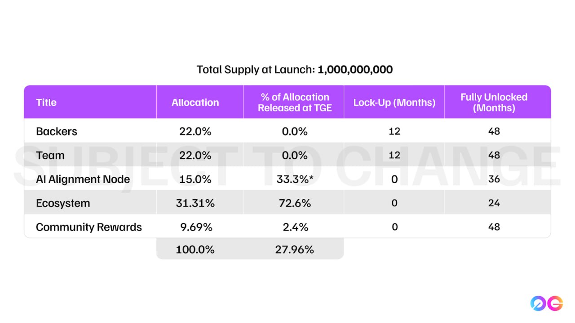
Task: Select the 24 months Ecosystem unlock value
Action: click(x=494, y=203)
